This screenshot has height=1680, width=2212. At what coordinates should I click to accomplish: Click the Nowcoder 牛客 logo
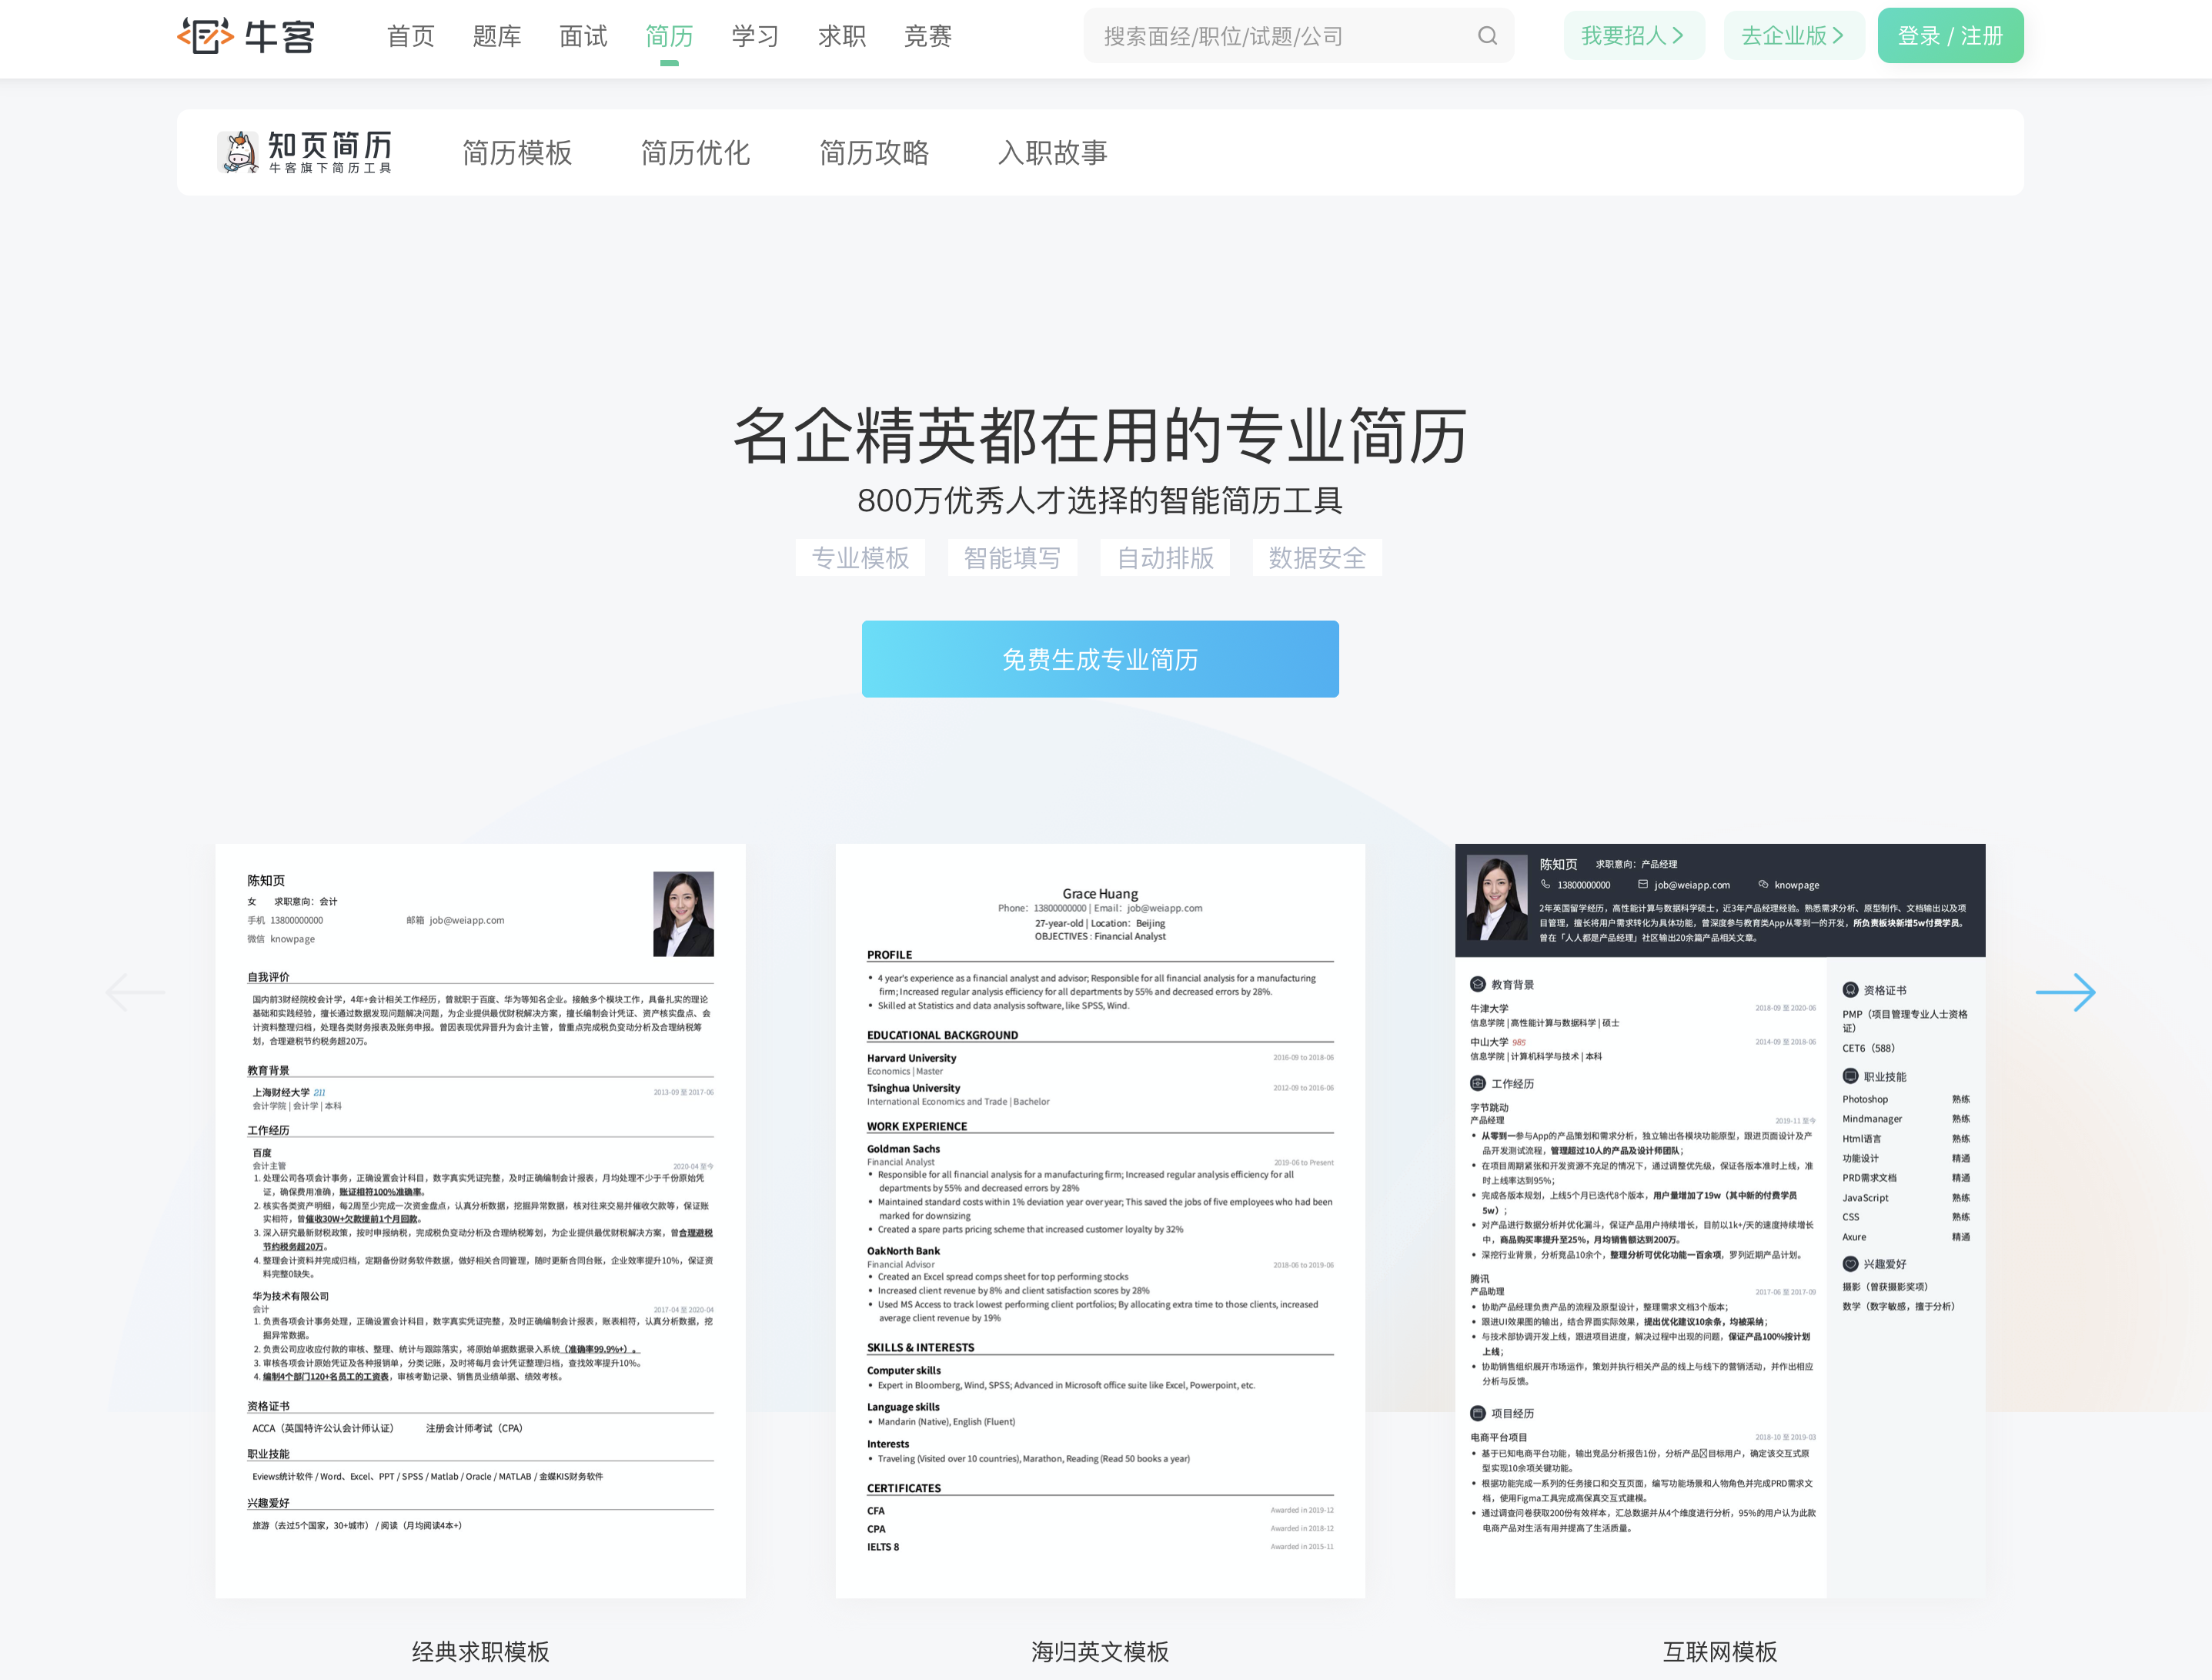click(246, 36)
